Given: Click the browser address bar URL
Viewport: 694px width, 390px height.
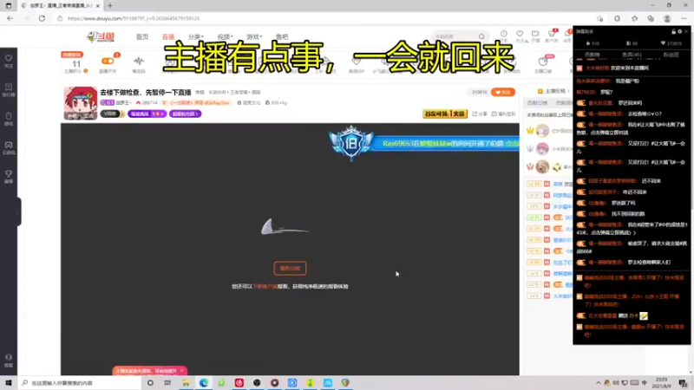Looking at the screenshot, I should tap(134, 18).
